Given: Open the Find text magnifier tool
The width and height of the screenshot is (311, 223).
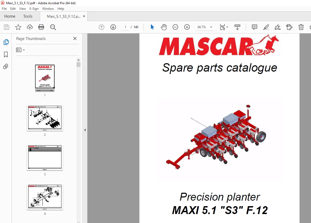Looking at the screenshot, I should (53, 27).
